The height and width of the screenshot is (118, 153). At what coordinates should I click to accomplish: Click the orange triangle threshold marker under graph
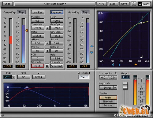136,65
